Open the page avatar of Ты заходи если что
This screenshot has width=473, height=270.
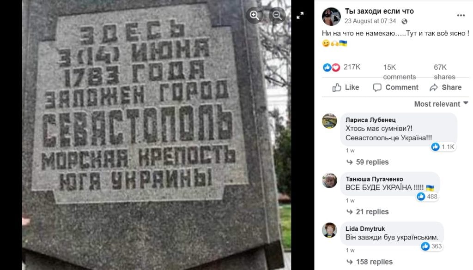pos(331,16)
